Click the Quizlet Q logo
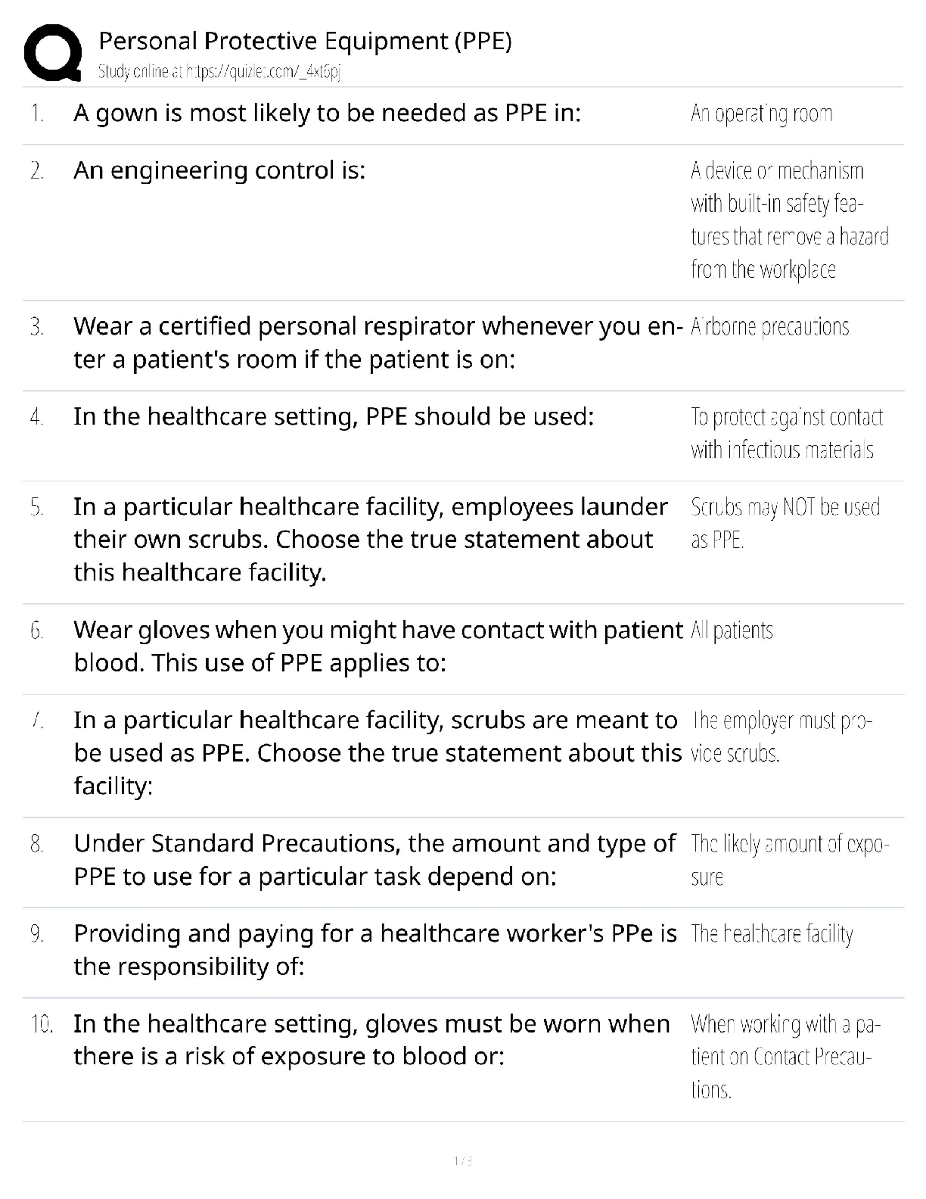 point(53,52)
